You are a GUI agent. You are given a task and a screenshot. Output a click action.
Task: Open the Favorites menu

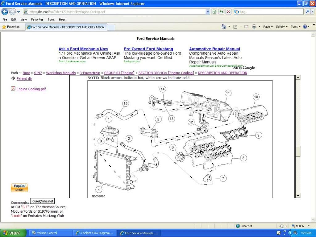pos(37,19)
